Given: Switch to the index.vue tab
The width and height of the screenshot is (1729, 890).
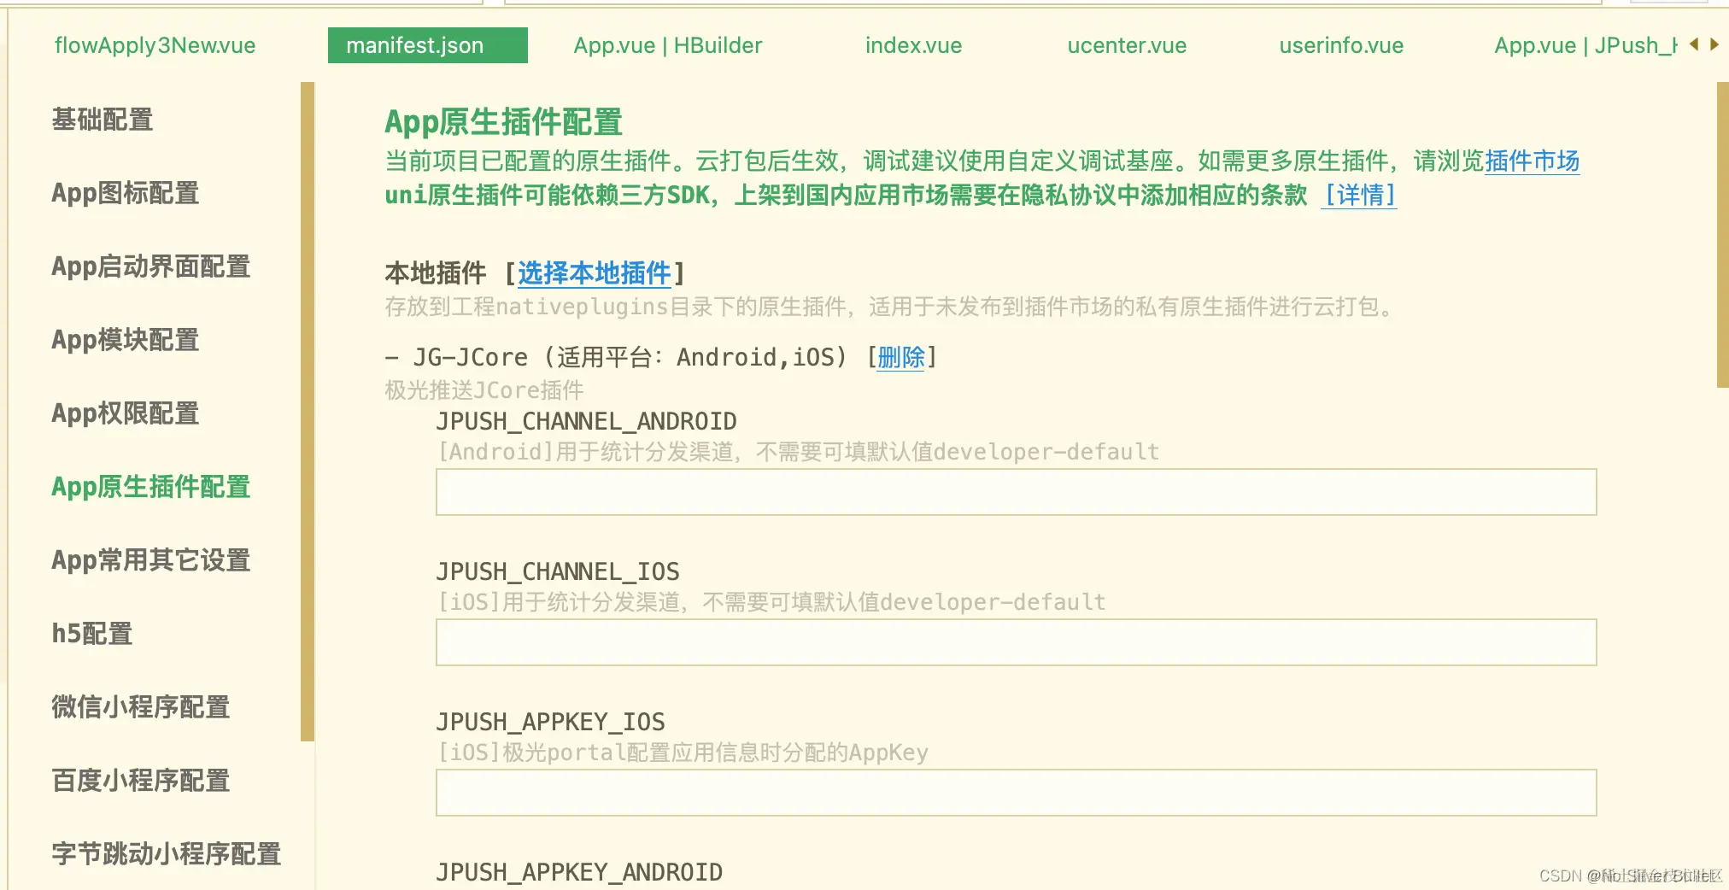Looking at the screenshot, I should [x=913, y=45].
